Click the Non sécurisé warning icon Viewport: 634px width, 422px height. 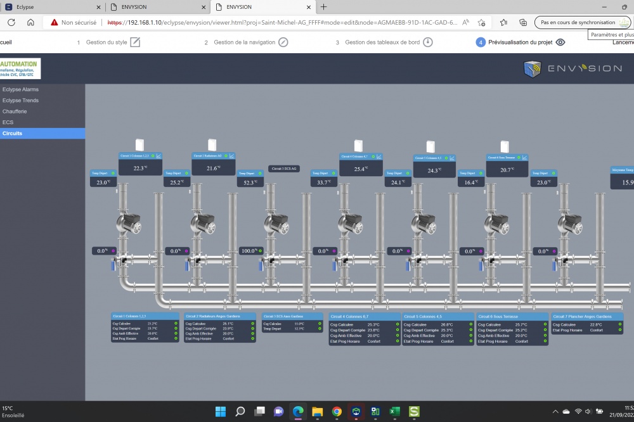(54, 23)
